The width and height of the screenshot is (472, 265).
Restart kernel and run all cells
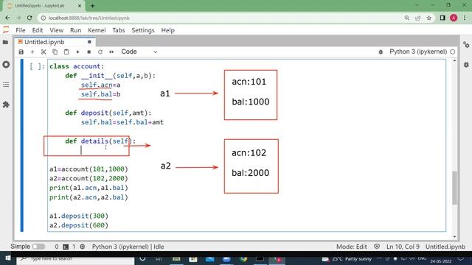click(x=111, y=52)
